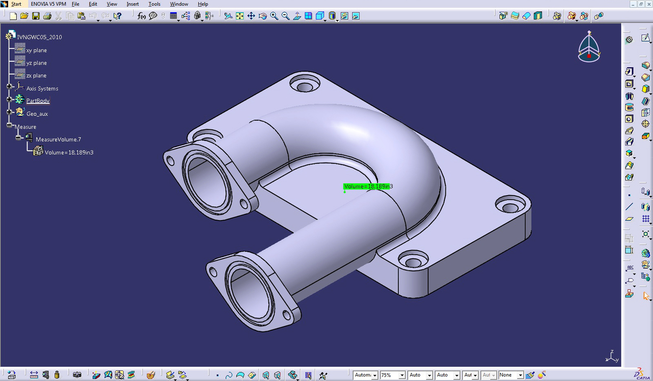
Task: Open the Tools menu
Action: pyautogui.click(x=154, y=4)
